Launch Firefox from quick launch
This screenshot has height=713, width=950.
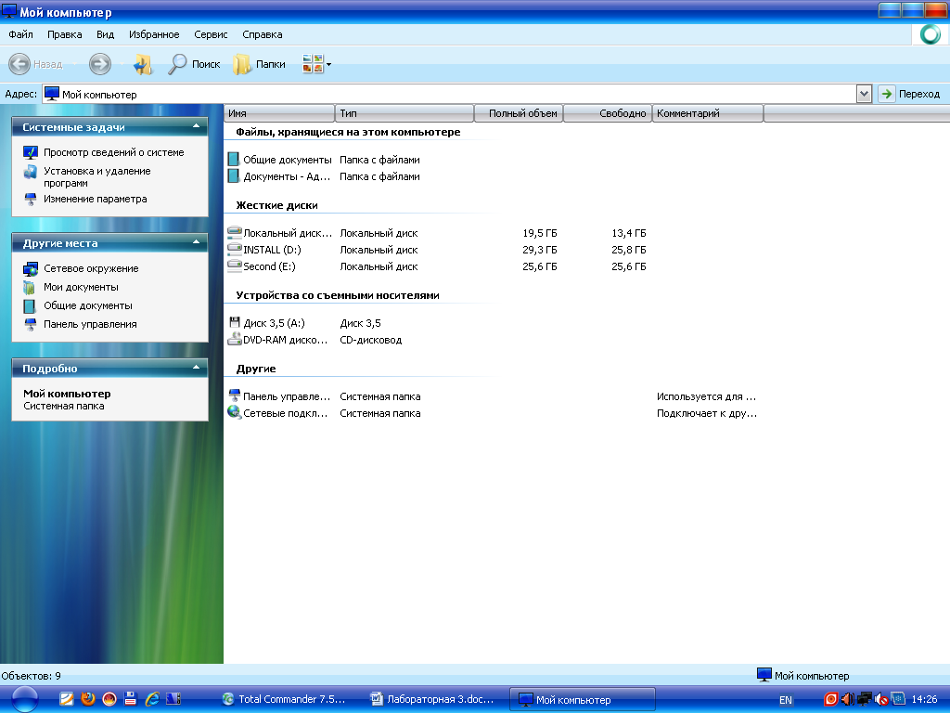coord(88,698)
